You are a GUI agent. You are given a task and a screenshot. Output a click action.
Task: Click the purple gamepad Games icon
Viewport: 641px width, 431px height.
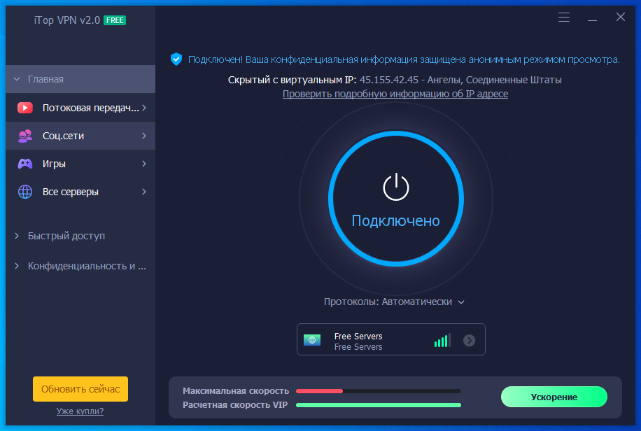[25, 164]
